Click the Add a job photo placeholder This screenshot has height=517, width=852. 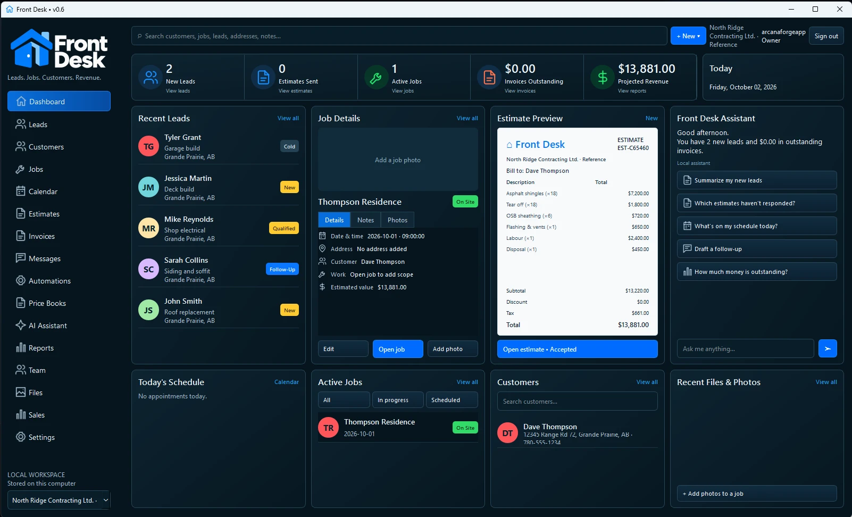(x=398, y=160)
